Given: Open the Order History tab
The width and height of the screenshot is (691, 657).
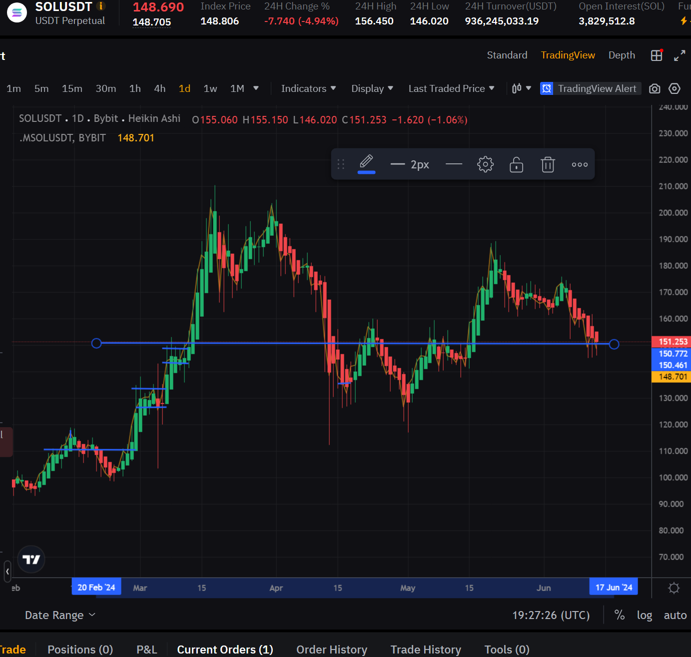Looking at the screenshot, I should click(x=332, y=650).
